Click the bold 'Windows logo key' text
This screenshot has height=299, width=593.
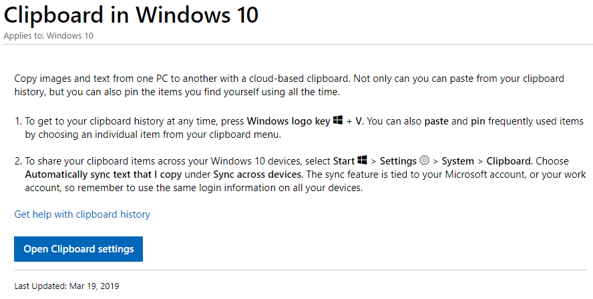click(288, 121)
